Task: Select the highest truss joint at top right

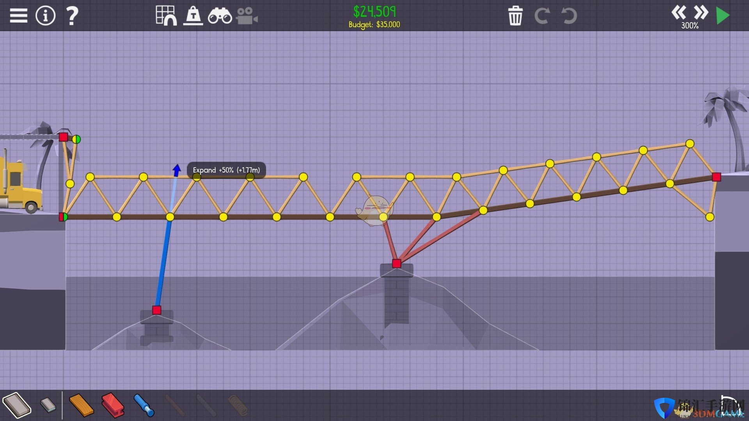Action: [690, 144]
